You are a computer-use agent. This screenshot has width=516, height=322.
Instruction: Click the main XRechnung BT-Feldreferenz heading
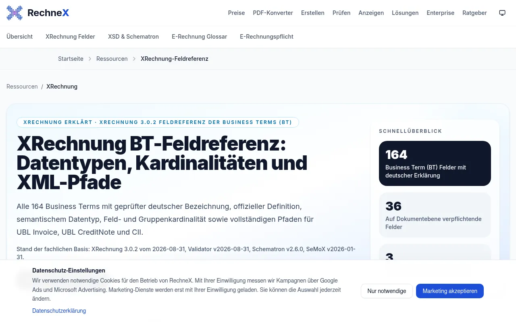pyautogui.click(x=162, y=163)
